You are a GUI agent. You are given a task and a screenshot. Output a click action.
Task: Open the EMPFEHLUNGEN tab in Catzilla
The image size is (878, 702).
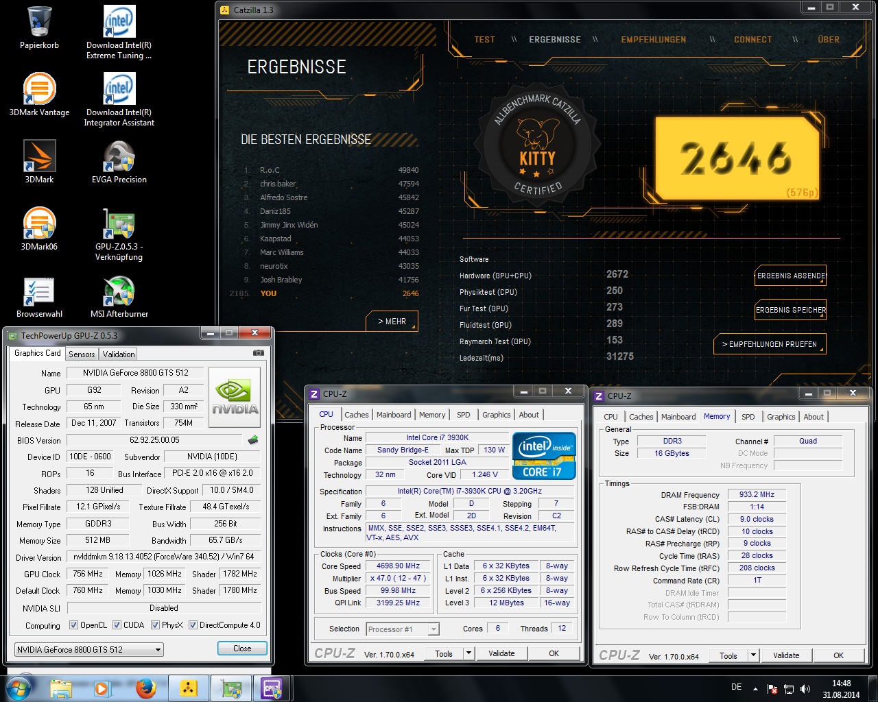coord(653,40)
